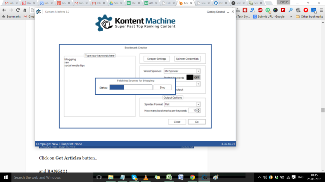Increase bookmarks per keyword count
The width and height of the screenshot is (325, 182).
[x=198, y=109]
